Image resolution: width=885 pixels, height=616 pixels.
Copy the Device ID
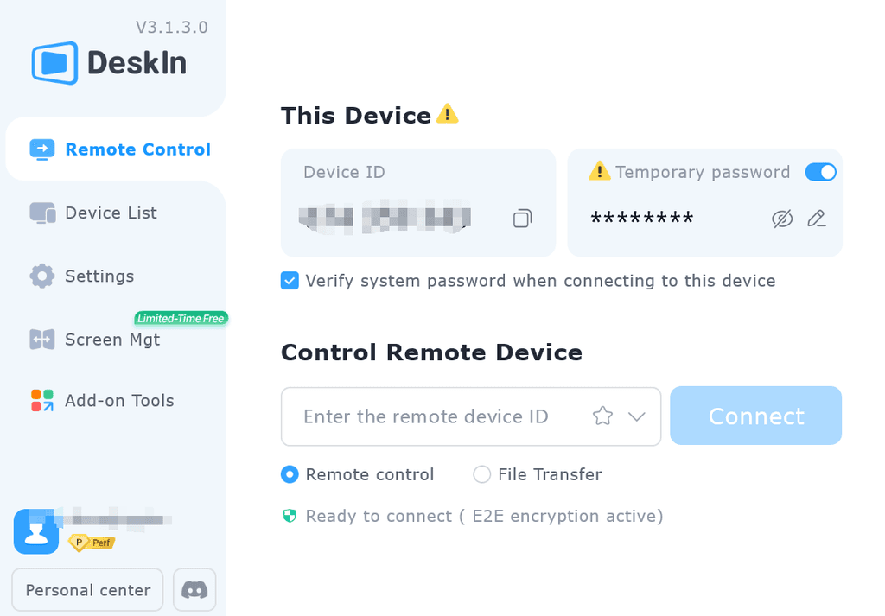click(522, 219)
